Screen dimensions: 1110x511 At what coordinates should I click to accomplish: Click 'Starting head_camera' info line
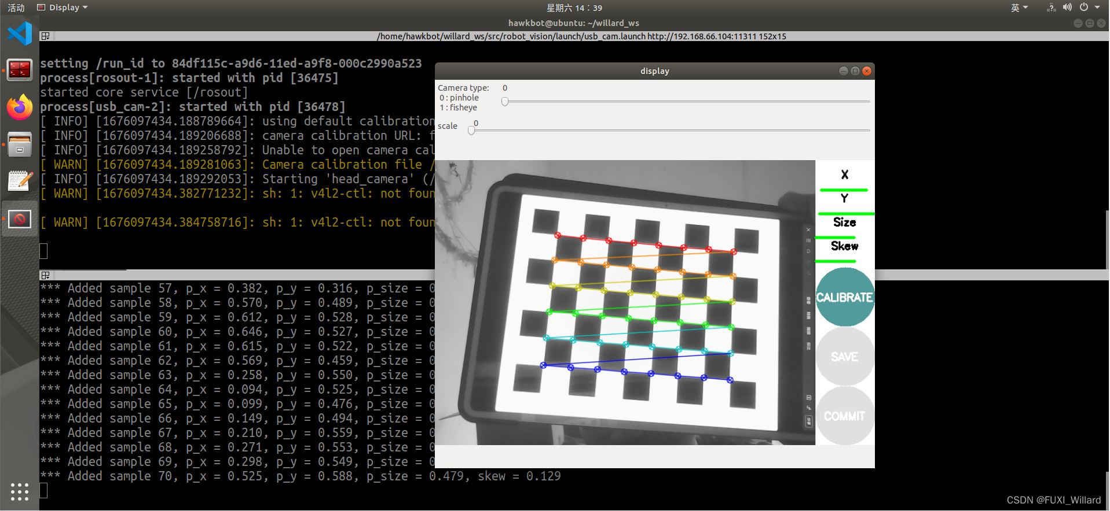(x=237, y=179)
